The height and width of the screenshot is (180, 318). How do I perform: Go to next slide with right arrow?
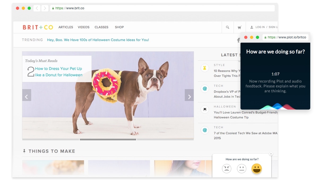tap(189, 95)
